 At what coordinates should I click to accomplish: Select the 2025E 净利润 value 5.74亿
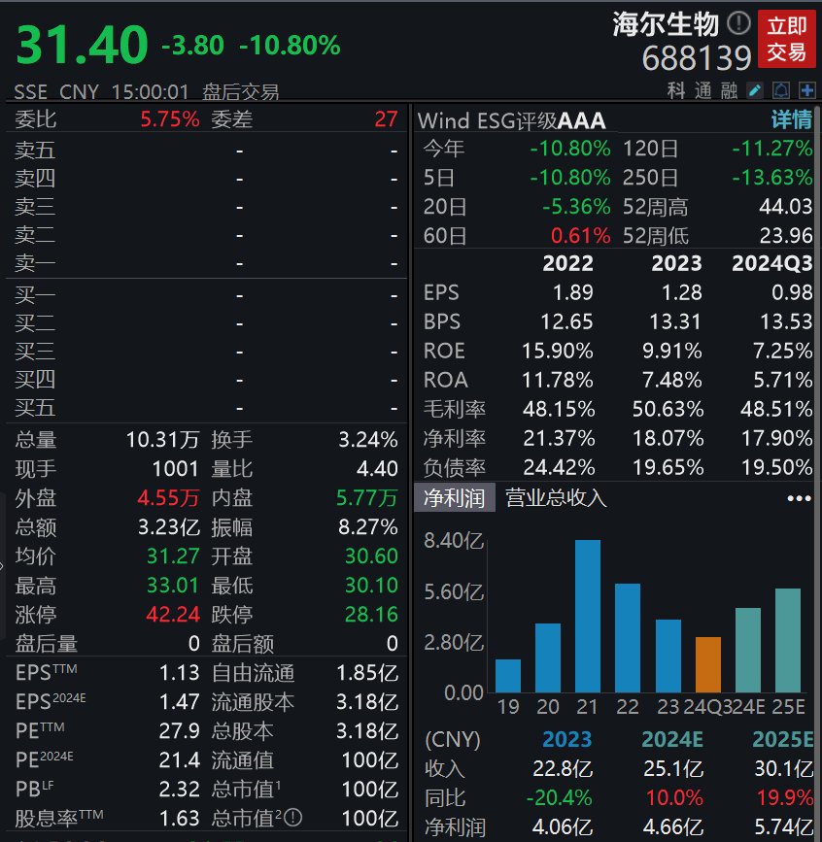783,827
